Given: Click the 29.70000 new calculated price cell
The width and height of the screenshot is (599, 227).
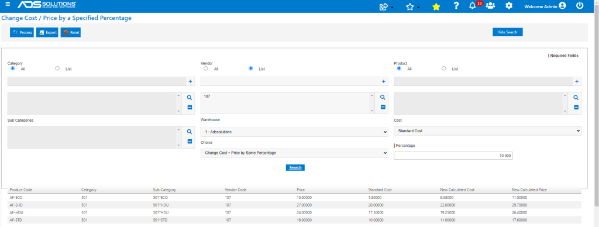Looking at the screenshot, I should coord(519,205).
